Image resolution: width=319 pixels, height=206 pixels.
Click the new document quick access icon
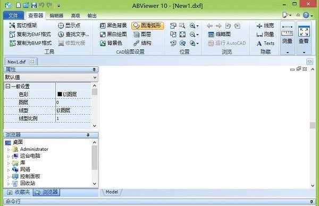19,5
